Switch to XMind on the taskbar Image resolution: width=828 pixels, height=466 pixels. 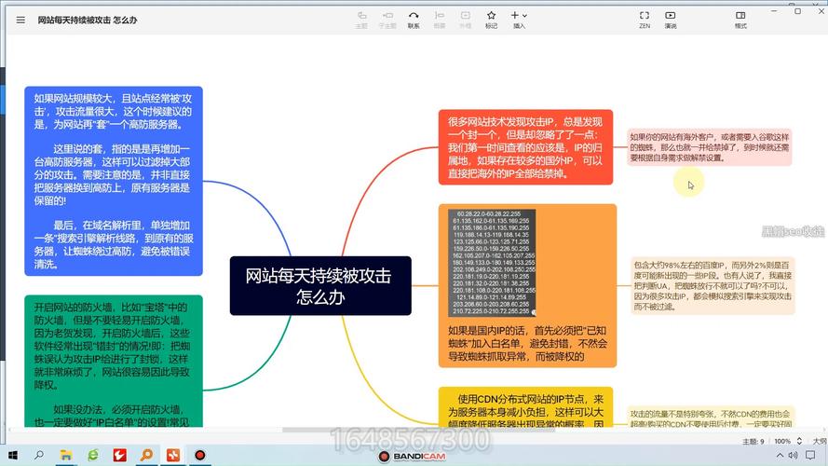pos(173,455)
